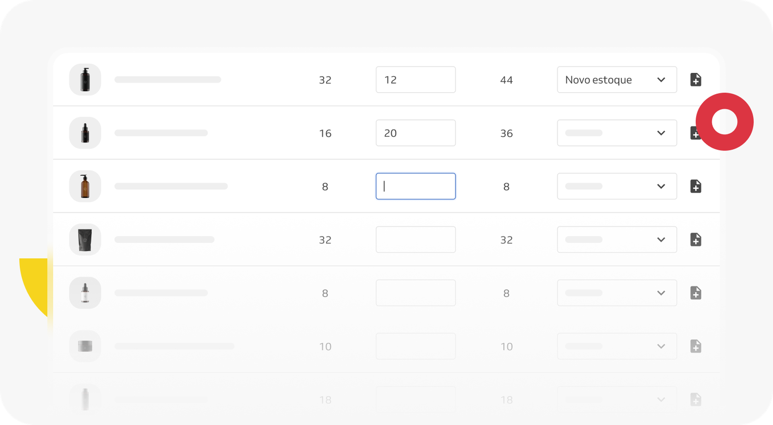Image resolution: width=773 pixels, height=425 pixels.
Task: Expand reason dropdown in the stock 16 row
Action: (617, 133)
